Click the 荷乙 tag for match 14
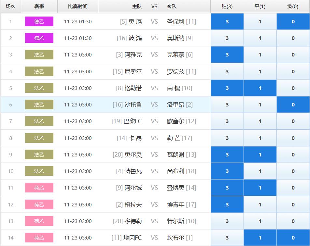This screenshot has width=310, height=246. 39,238
